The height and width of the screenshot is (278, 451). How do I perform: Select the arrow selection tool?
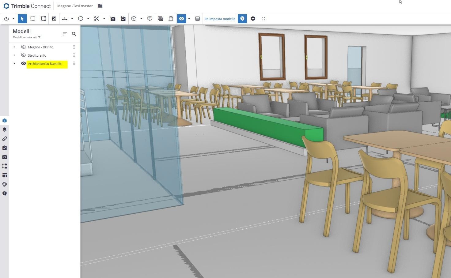tap(22, 19)
